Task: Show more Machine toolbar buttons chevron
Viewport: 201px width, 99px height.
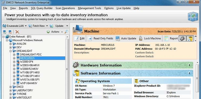Action: pyautogui.click(x=196, y=37)
